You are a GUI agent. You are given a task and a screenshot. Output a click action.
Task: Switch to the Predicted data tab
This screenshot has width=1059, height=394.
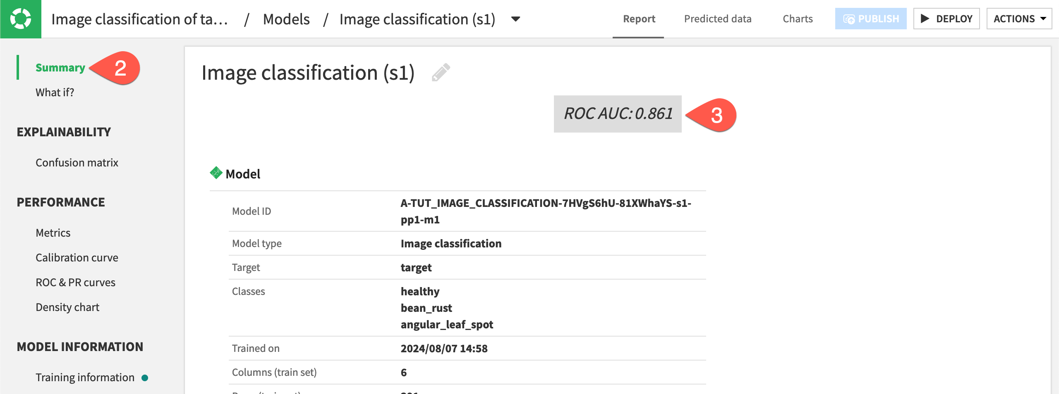click(718, 19)
